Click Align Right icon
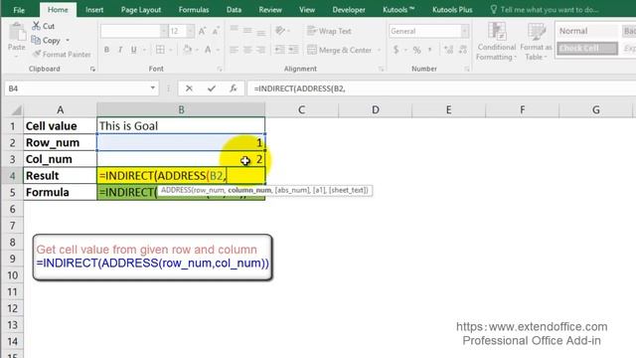The height and width of the screenshot is (358, 636). (x=260, y=50)
